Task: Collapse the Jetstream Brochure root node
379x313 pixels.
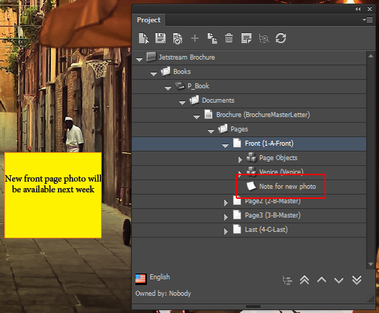Action: click(x=139, y=60)
